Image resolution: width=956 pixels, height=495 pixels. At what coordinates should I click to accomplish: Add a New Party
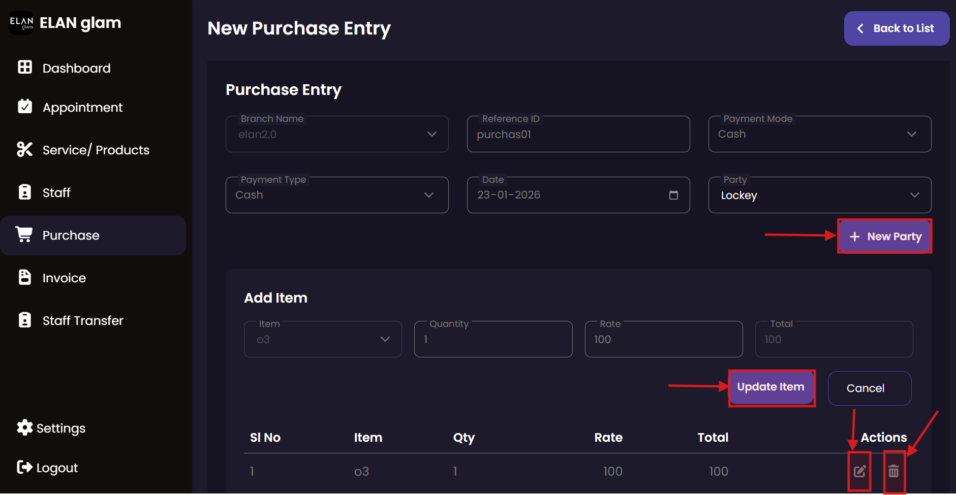pyautogui.click(x=884, y=237)
